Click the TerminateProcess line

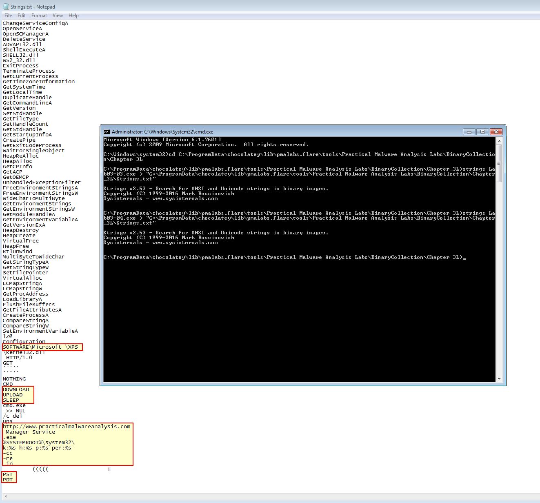click(x=29, y=71)
